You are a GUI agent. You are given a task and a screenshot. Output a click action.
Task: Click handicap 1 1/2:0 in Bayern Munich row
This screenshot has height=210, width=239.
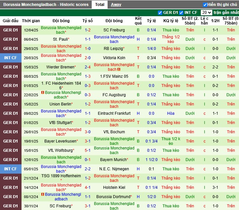(x=151, y=160)
